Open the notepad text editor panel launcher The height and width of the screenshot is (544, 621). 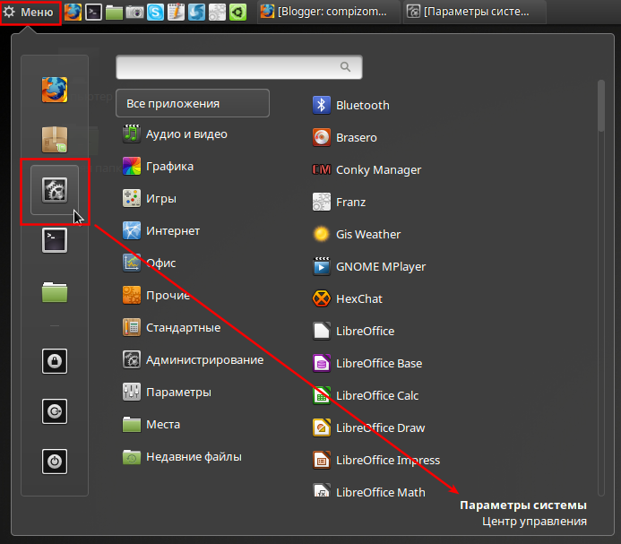pos(176,12)
